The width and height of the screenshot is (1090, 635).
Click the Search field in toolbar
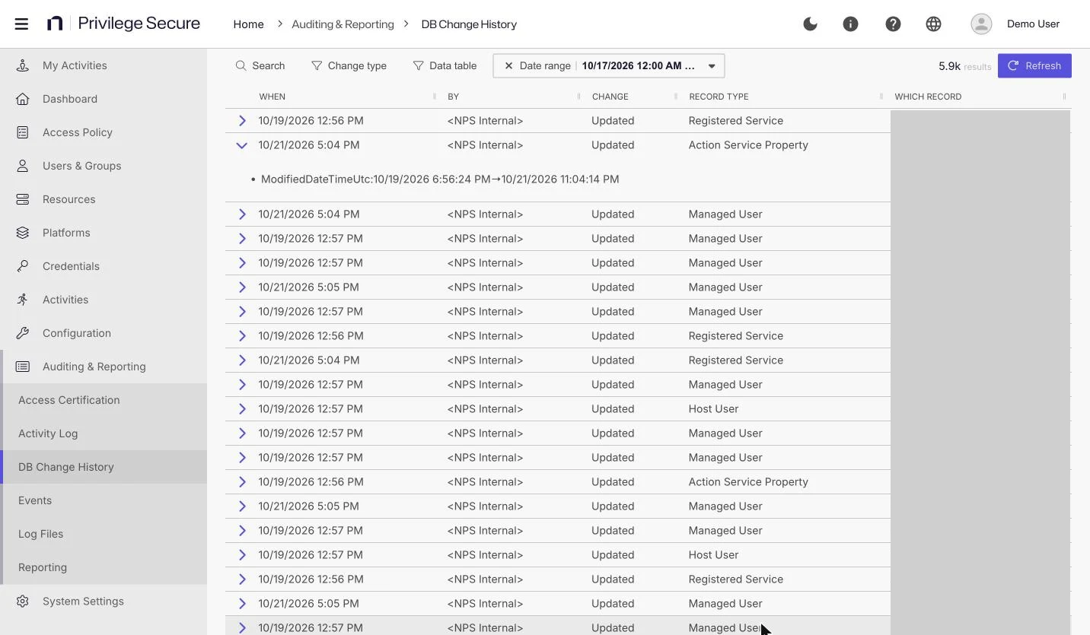click(x=260, y=65)
